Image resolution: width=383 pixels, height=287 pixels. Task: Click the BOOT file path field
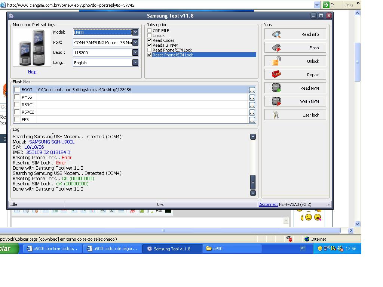(143, 90)
